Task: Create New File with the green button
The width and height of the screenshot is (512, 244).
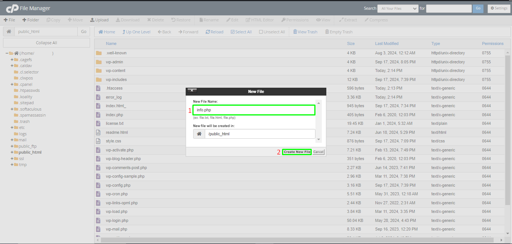Action: click(x=297, y=152)
